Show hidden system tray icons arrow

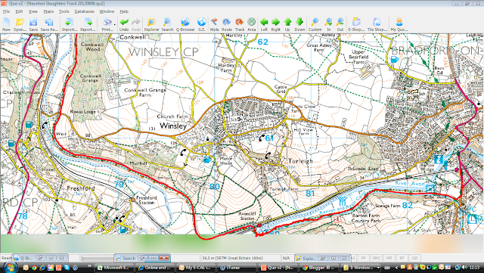396,268
